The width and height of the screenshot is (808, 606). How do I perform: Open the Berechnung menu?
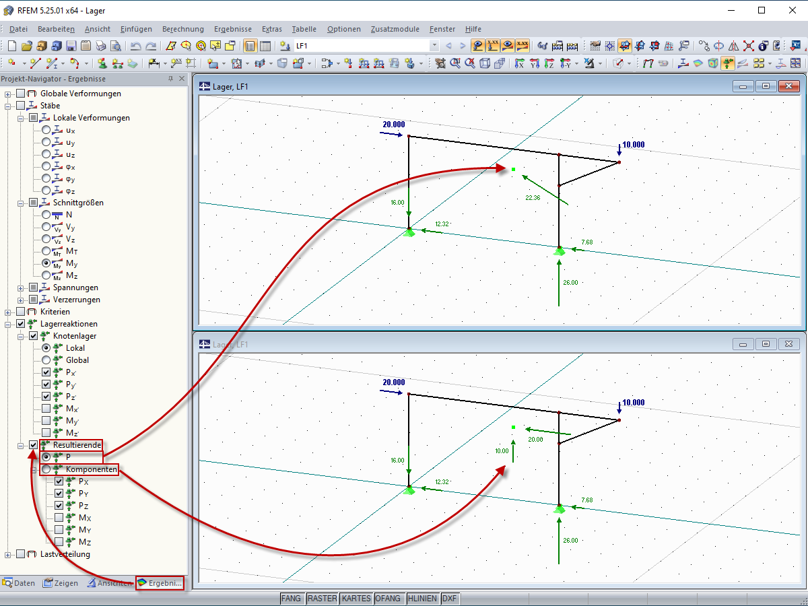182,29
